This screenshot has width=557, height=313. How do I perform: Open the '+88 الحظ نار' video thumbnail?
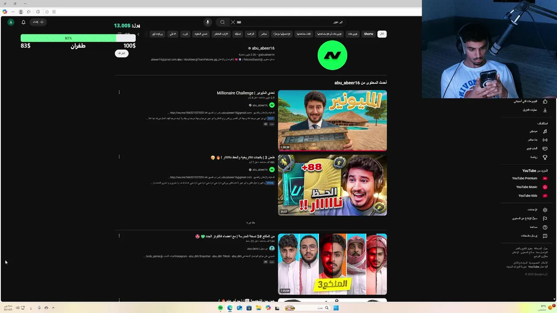pos(332,185)
